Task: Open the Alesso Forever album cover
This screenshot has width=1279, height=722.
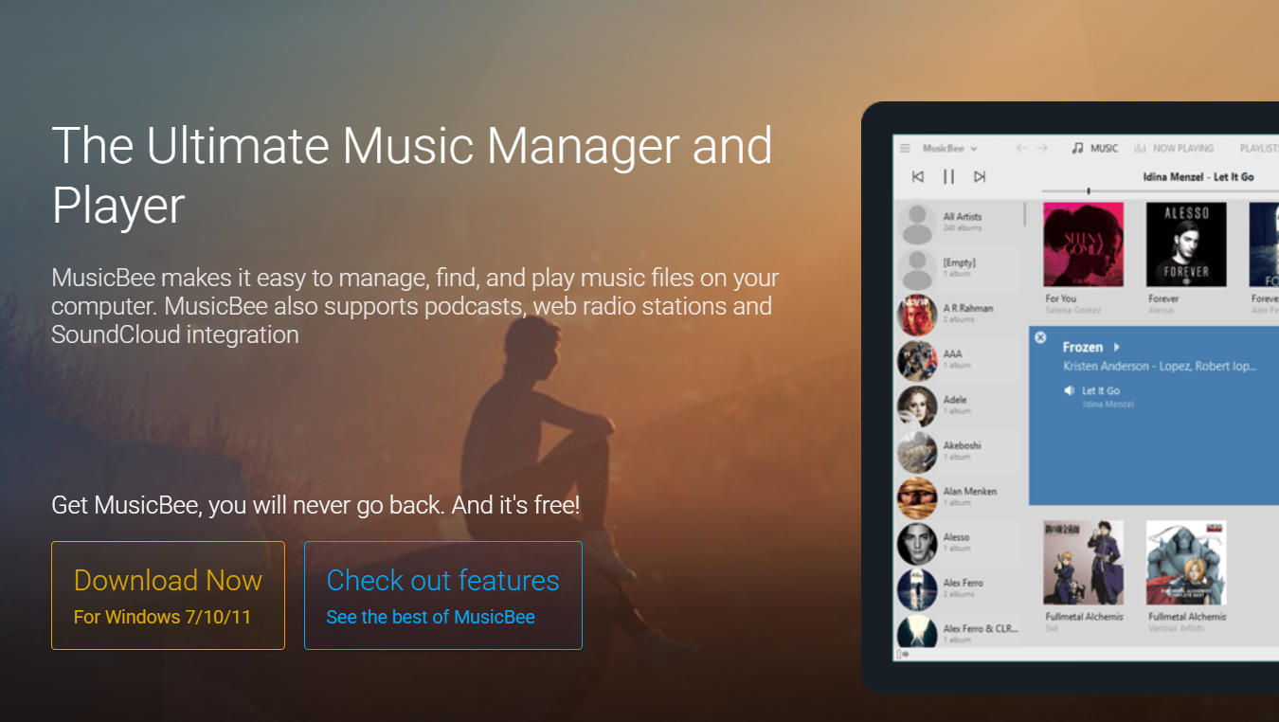Action: [x=1186, y=244]
